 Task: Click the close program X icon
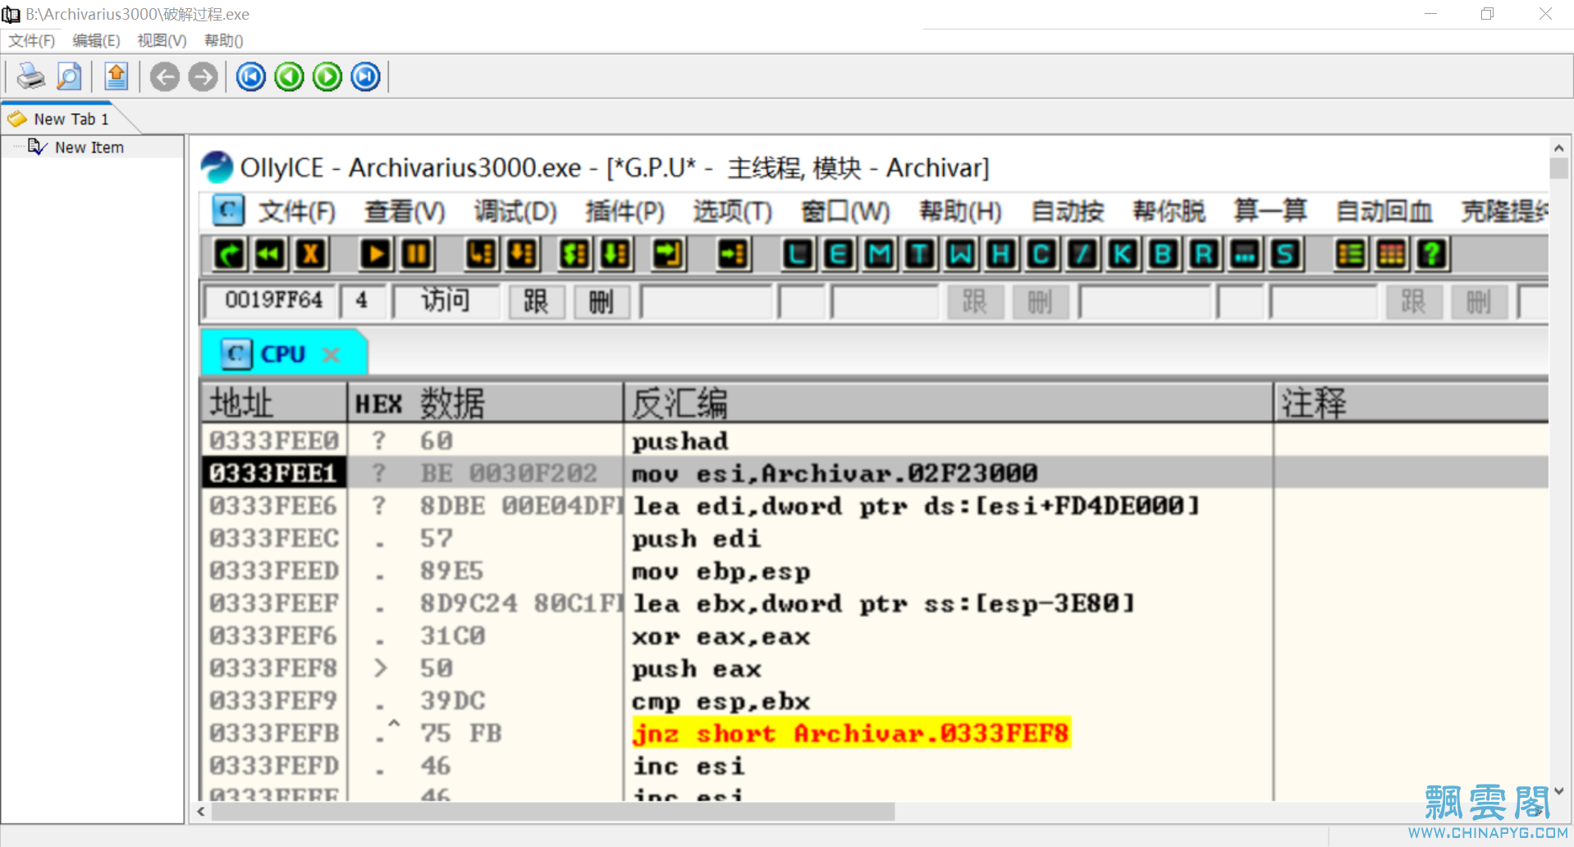pos(310,255)
